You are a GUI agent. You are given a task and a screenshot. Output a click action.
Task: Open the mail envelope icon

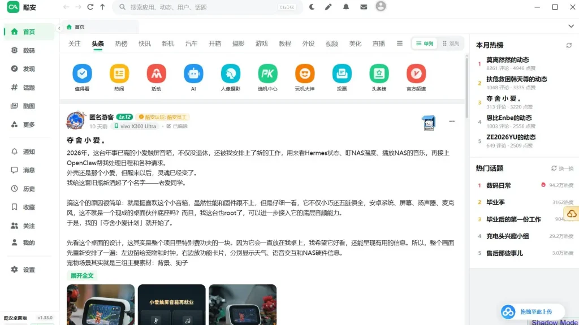(x=364, y=7)
